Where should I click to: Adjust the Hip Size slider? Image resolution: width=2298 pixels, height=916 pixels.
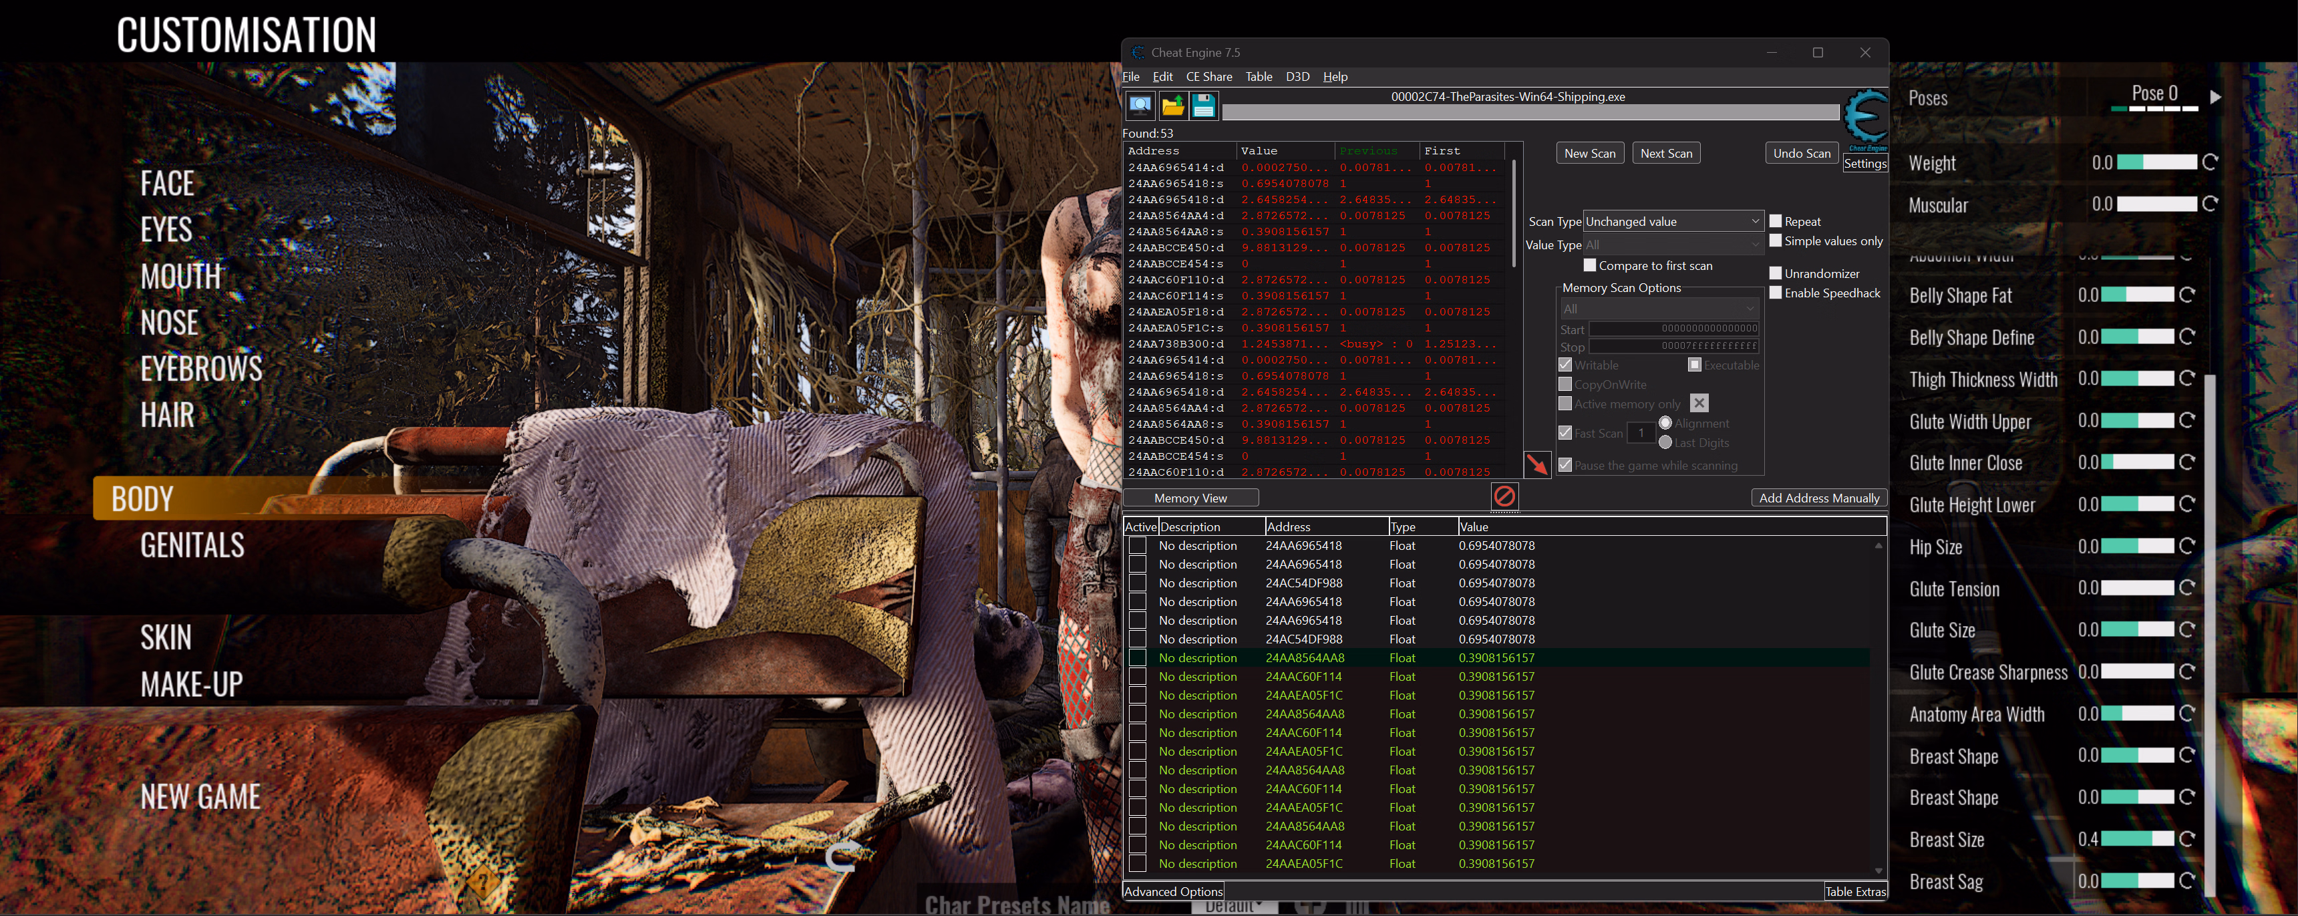2136,546
